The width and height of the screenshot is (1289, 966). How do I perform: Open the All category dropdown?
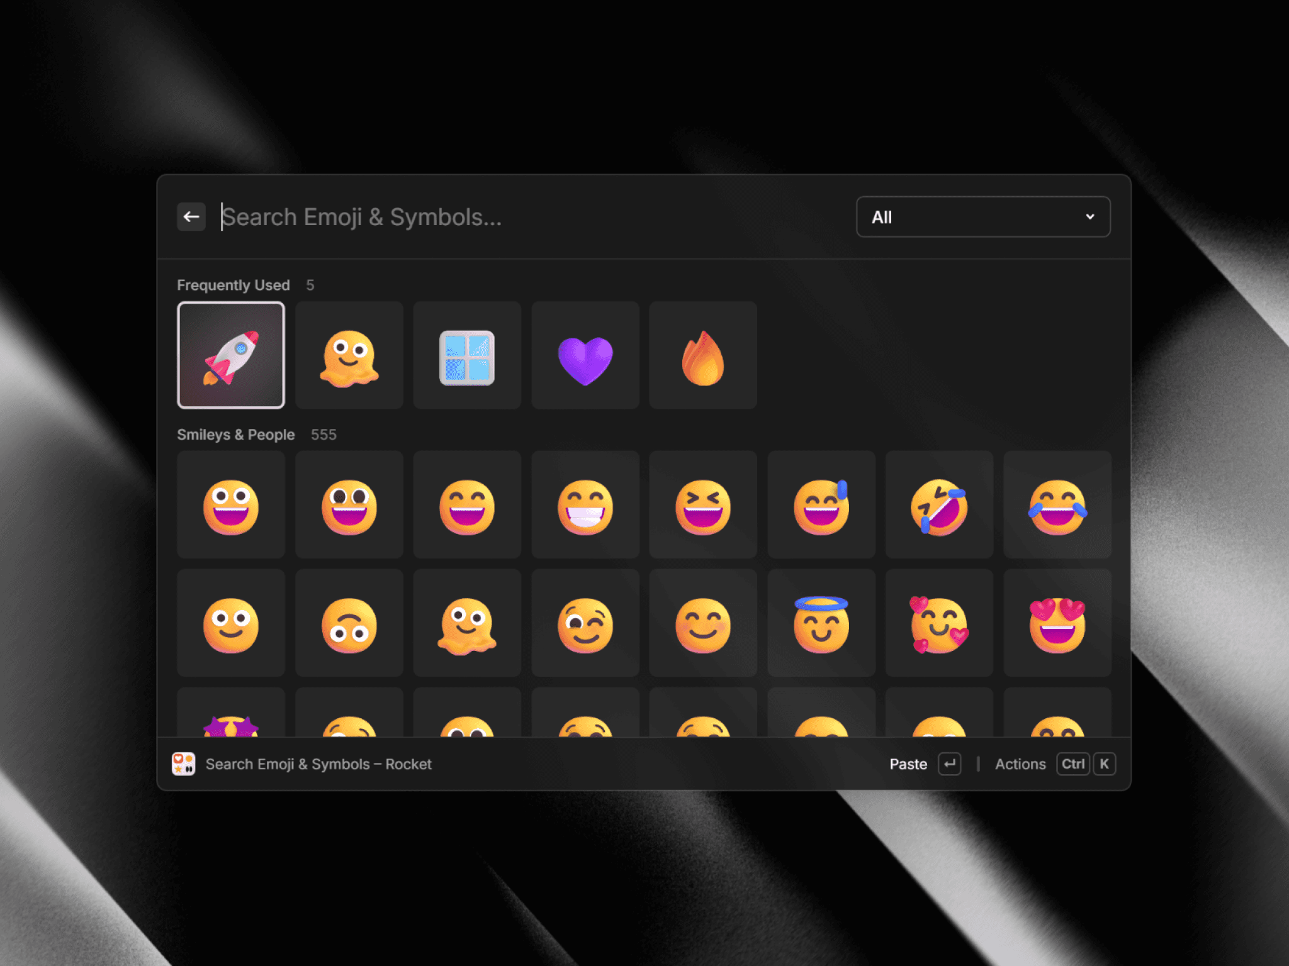click(x=983, y=217)
